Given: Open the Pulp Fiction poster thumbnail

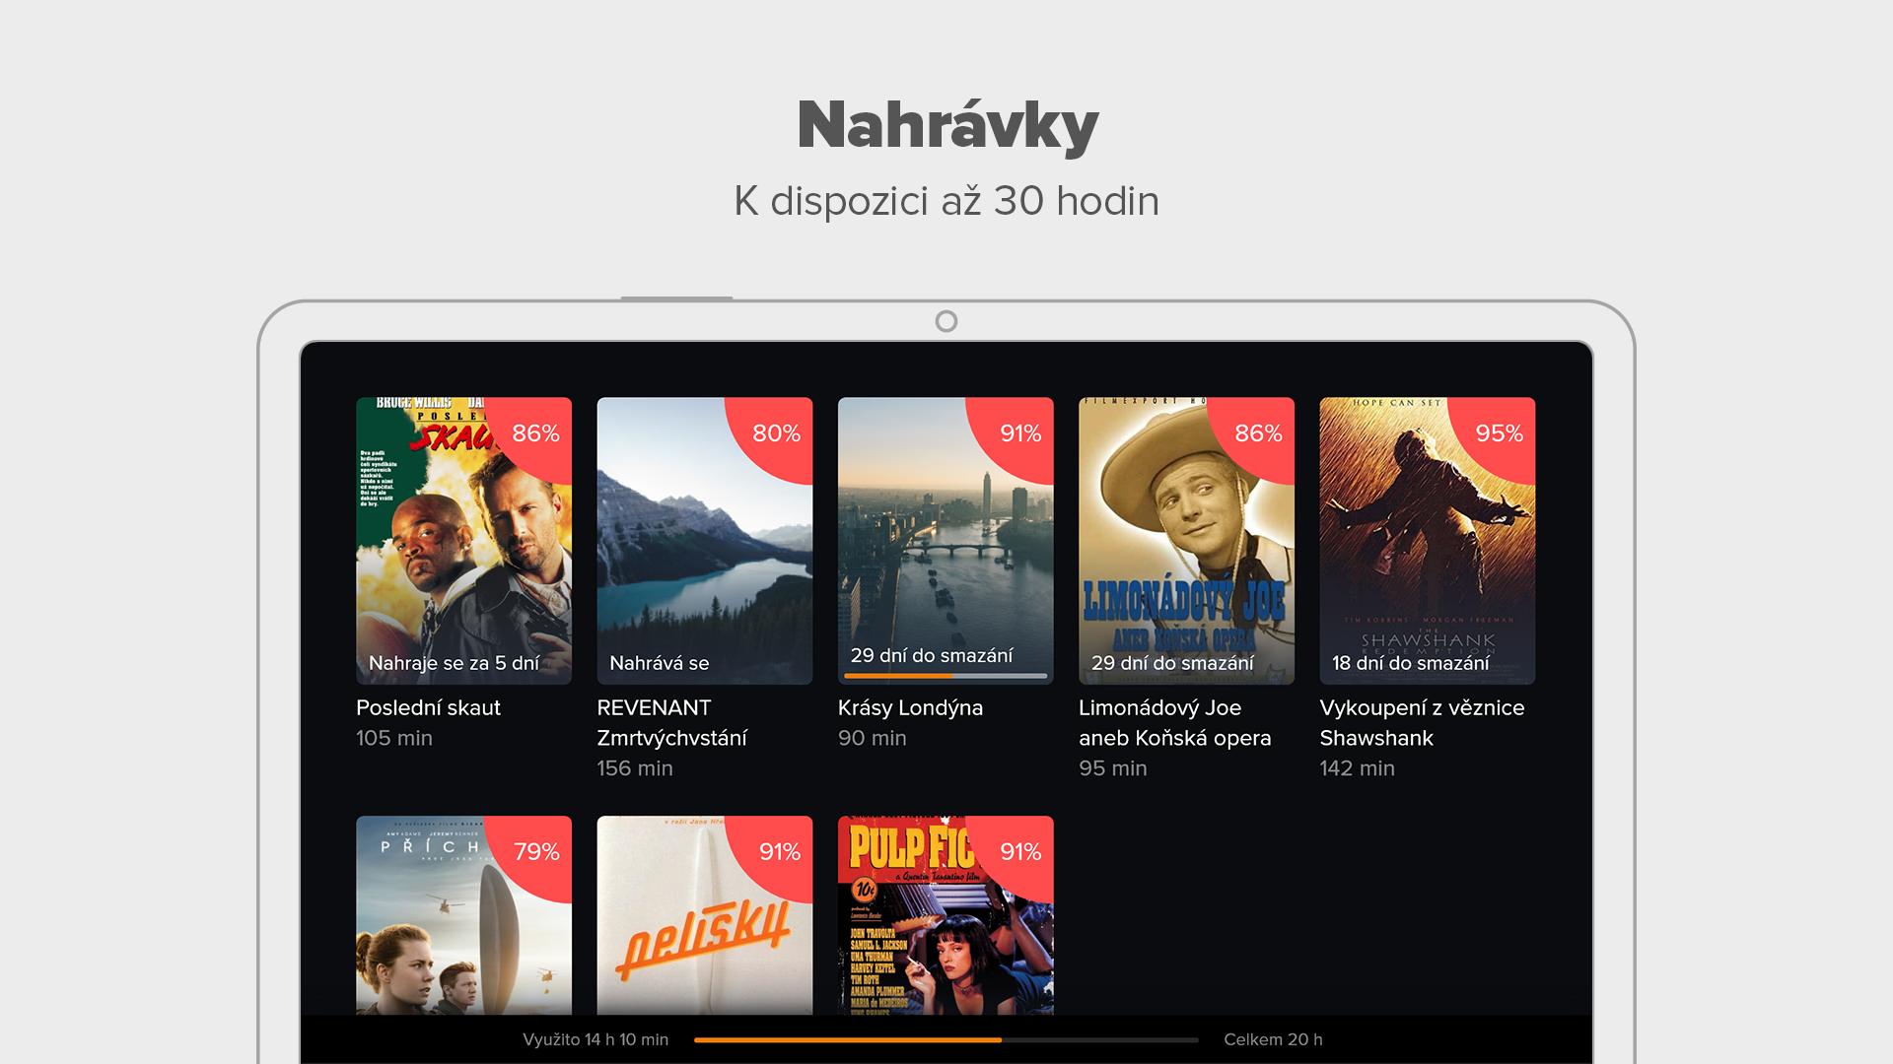Looking at the screenshot, I should (946, 915).
